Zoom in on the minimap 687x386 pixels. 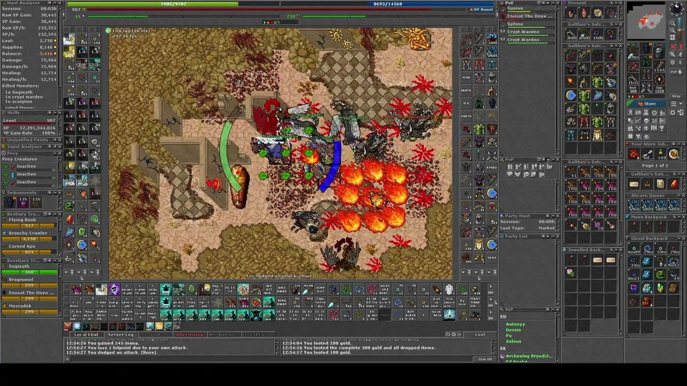coord(673,30)
